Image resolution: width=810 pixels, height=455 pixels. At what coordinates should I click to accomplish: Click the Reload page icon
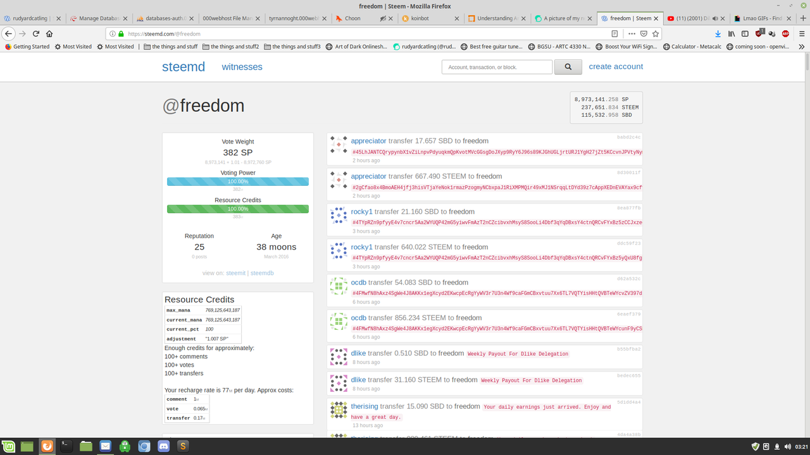36,33
